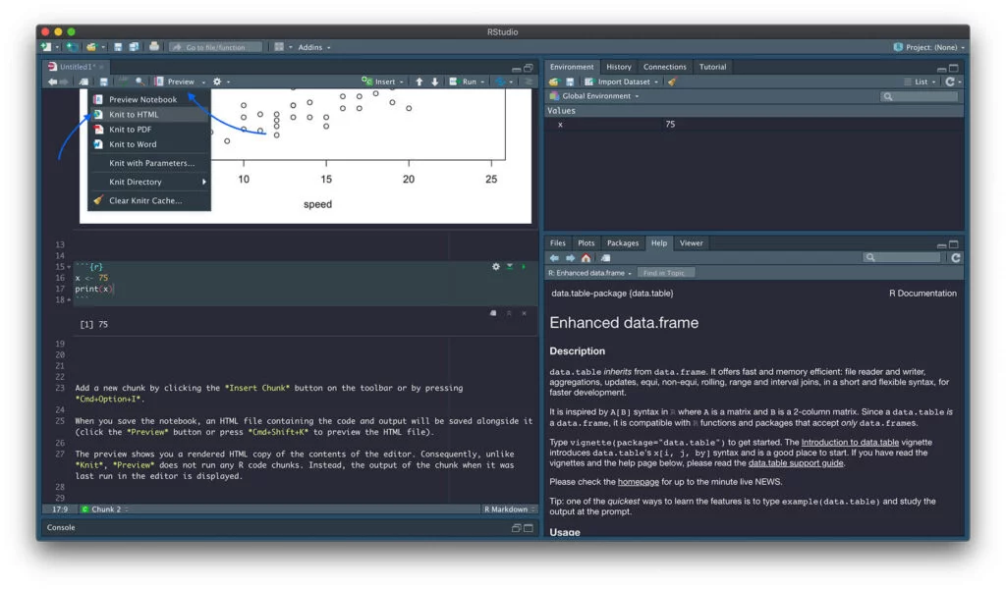The image size is (1006, 589).
Task: Show help in new window icon
Action: coord(605,257)
